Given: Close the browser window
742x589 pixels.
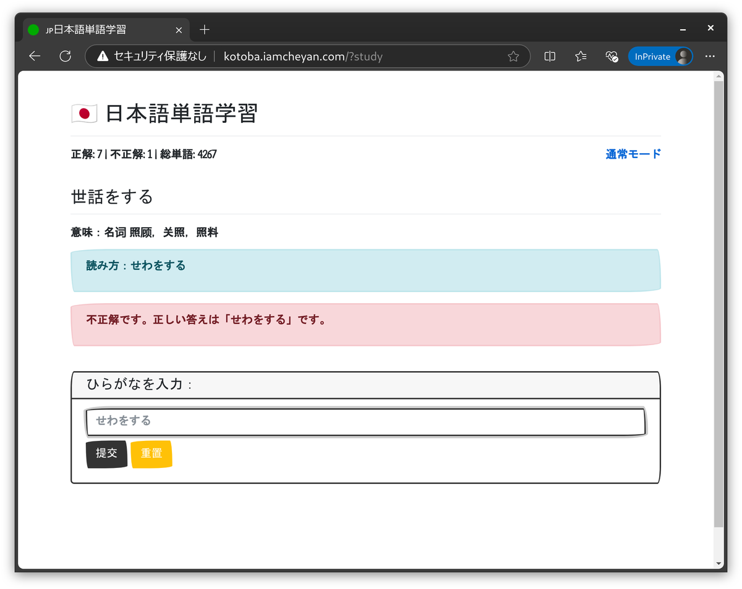Looking at the screenshot, I should (x=710, y=28).
